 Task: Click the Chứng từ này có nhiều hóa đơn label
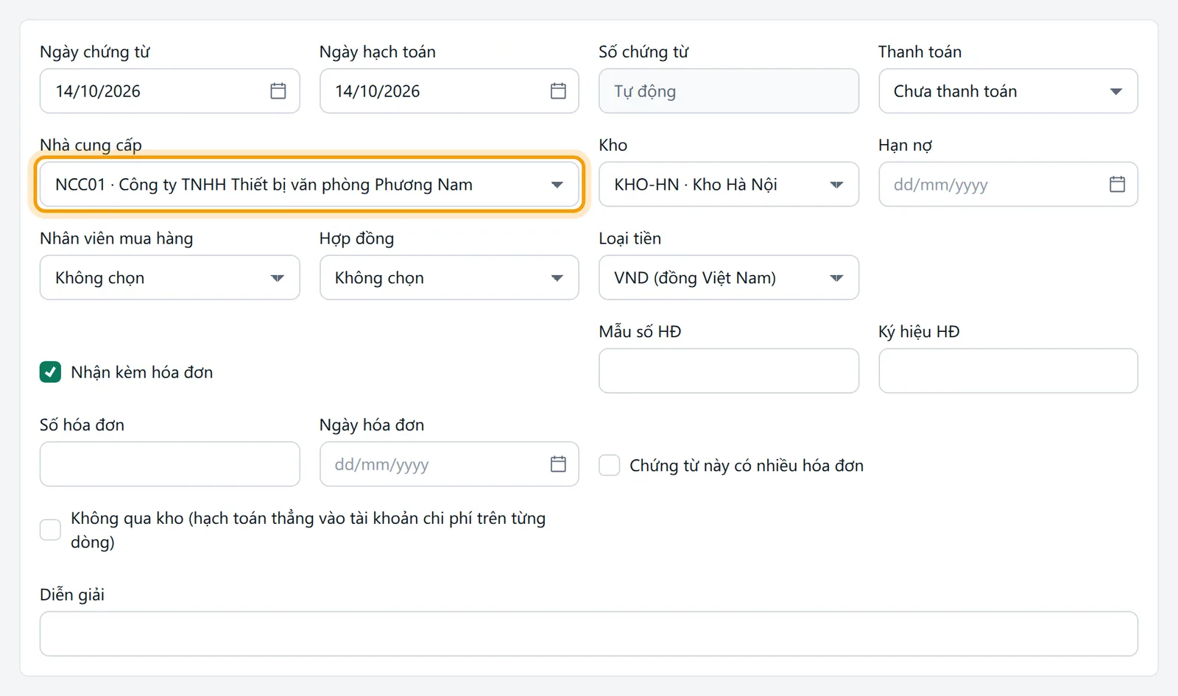[747, 466]
